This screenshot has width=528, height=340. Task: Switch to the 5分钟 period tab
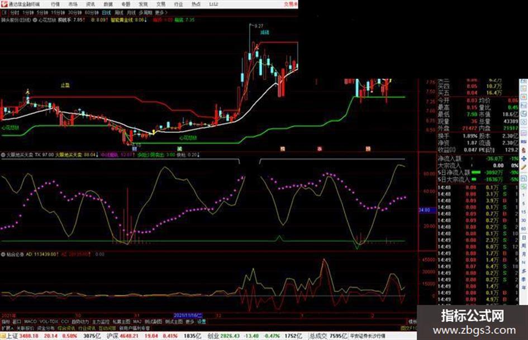point(42,12)
